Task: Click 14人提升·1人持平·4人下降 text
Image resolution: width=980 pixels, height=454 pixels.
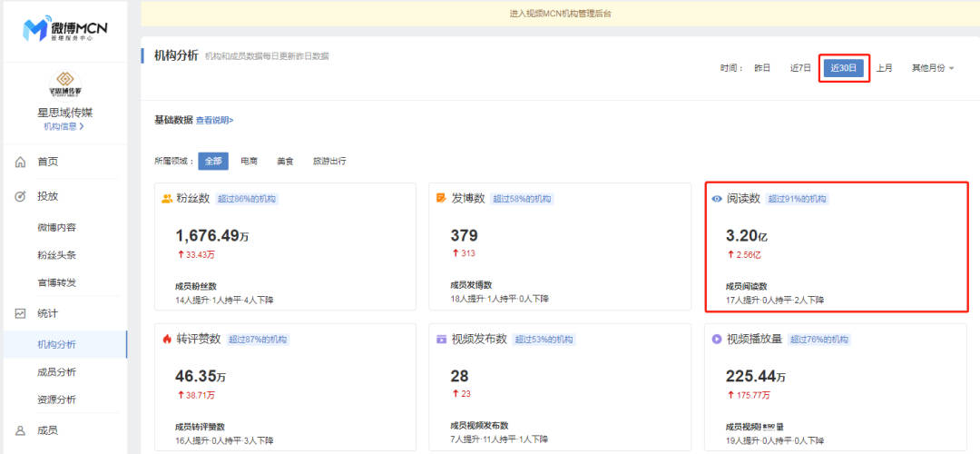Action: coord(224,301)
